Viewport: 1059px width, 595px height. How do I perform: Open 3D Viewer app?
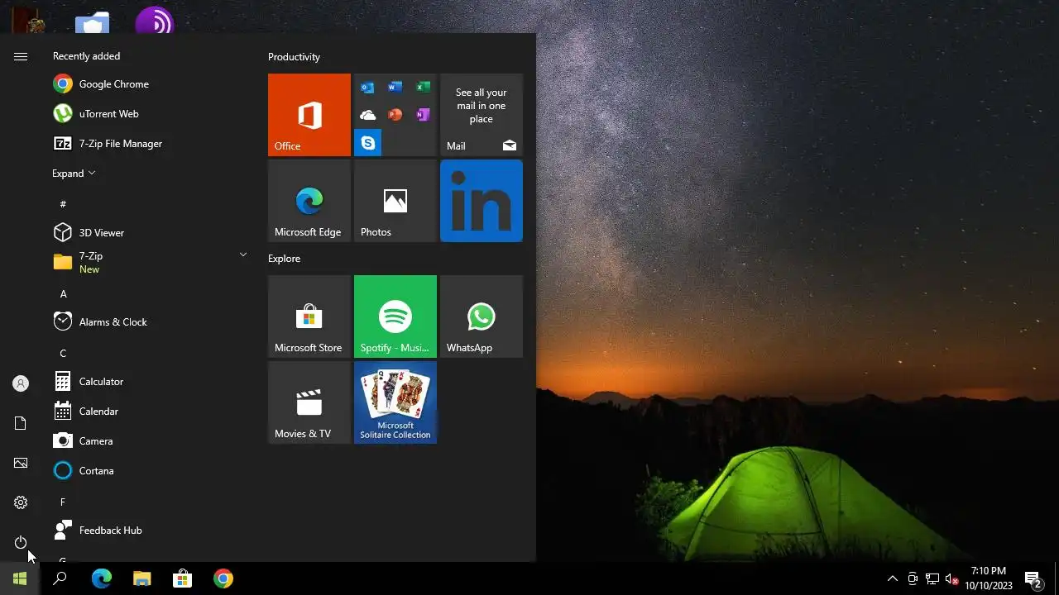150,233
